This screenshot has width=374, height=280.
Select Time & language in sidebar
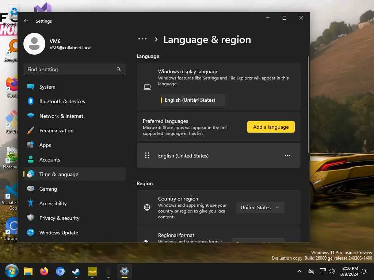(75, 174)
